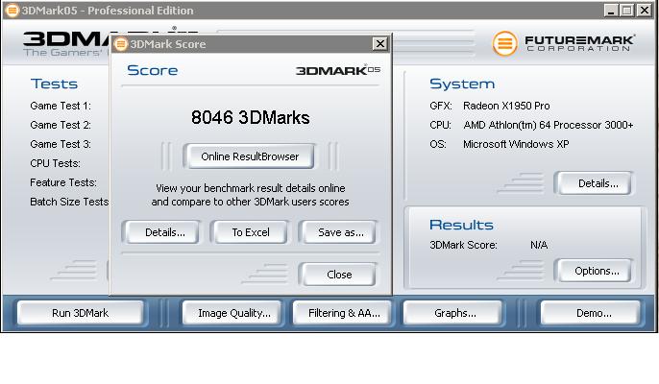Screen dimensions: 659x384
Task: Minimize the 3DMark05 main window
Action: [611, 11]
